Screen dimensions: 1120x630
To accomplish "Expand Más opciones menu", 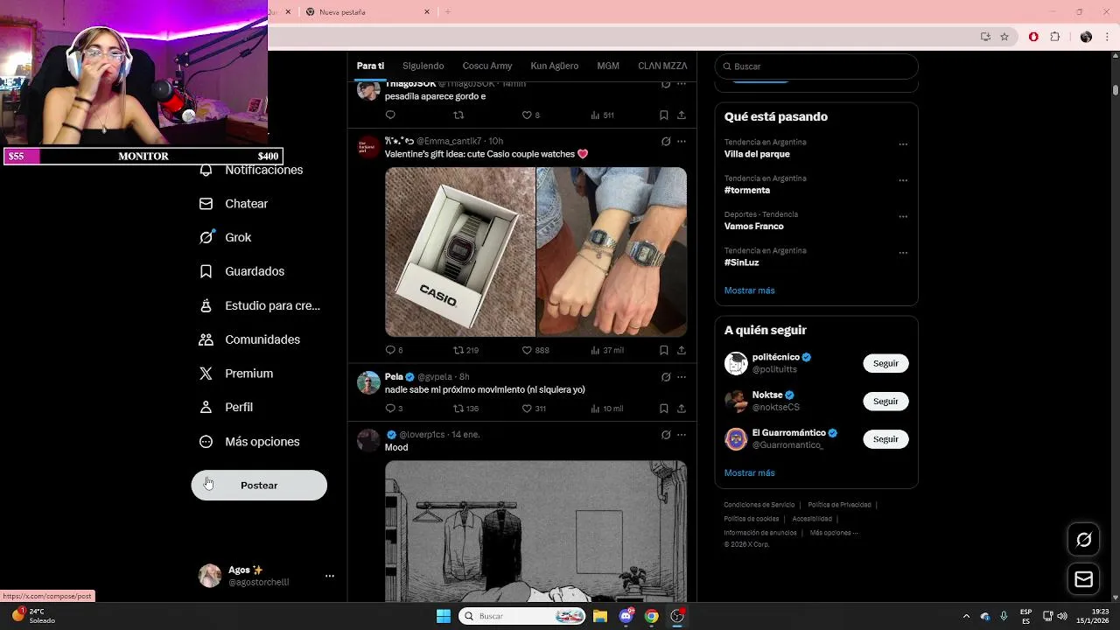I will coord(249,442).
